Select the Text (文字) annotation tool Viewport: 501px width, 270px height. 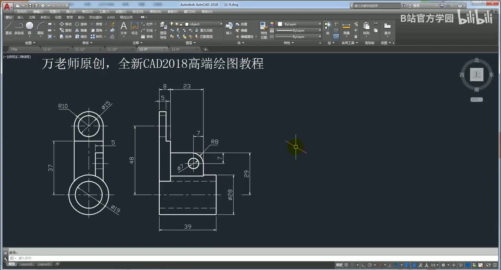tap(123, 28)
